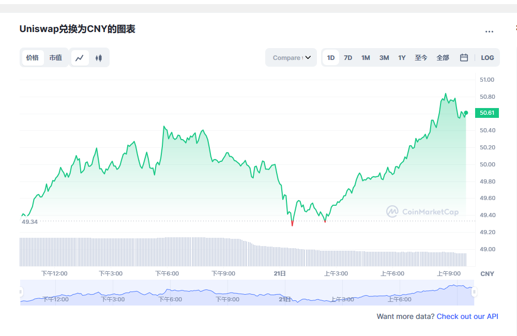Select the 价格 price tab

click(x=33, y=58)
